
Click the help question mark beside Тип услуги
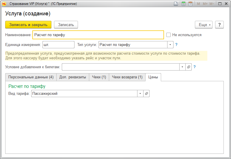pyautogui.click(x=176, y=45)
